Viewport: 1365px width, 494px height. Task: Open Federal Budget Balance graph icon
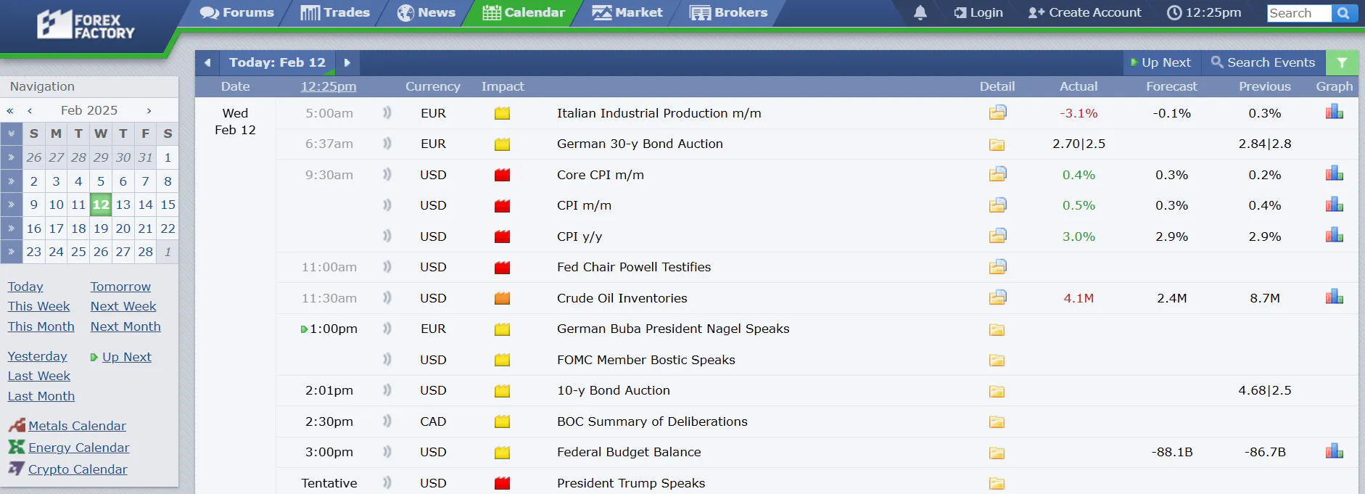(x=1334, y=451)
